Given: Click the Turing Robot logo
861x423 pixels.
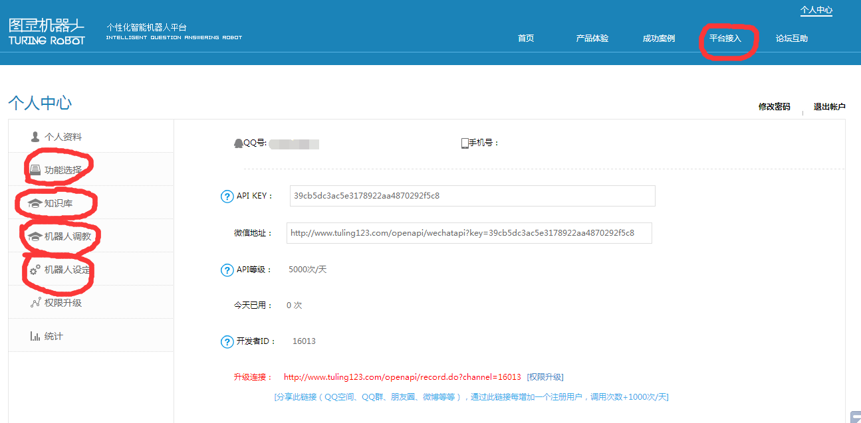Looking at the screenshot, I should tap(47, 32).
